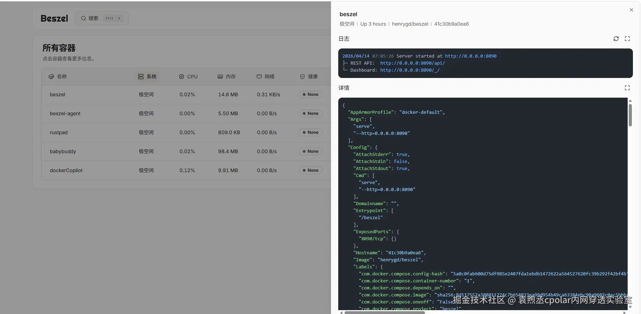Click the scroll-up arrow of details panel

tap(630, 101)
